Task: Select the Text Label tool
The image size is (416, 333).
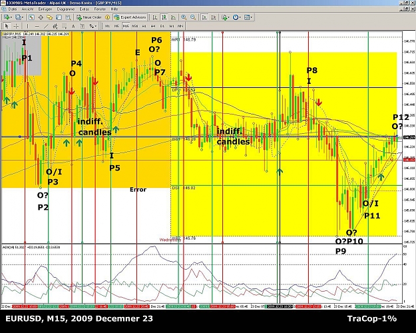Action: pos(83,26)
